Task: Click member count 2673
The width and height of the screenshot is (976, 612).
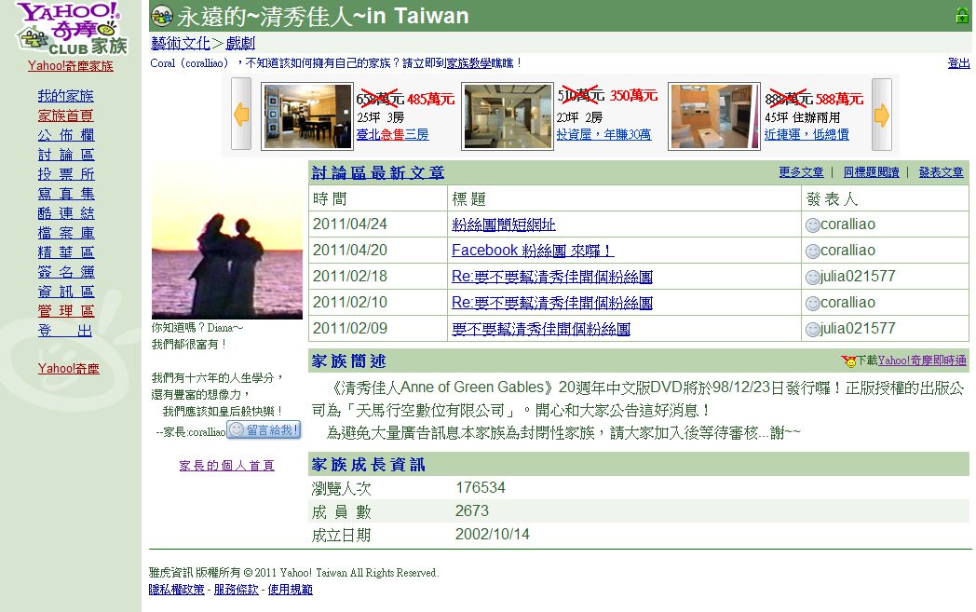Action: click(x=472, y=511)
